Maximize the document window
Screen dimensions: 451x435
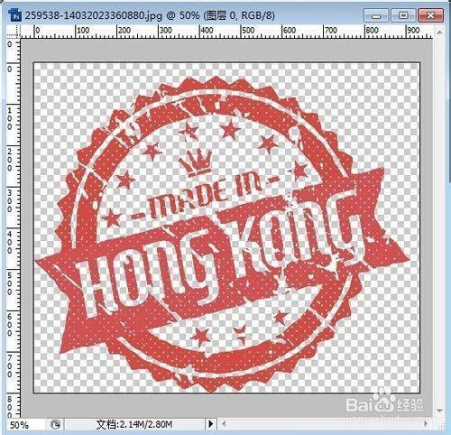(x=403, y=15)
